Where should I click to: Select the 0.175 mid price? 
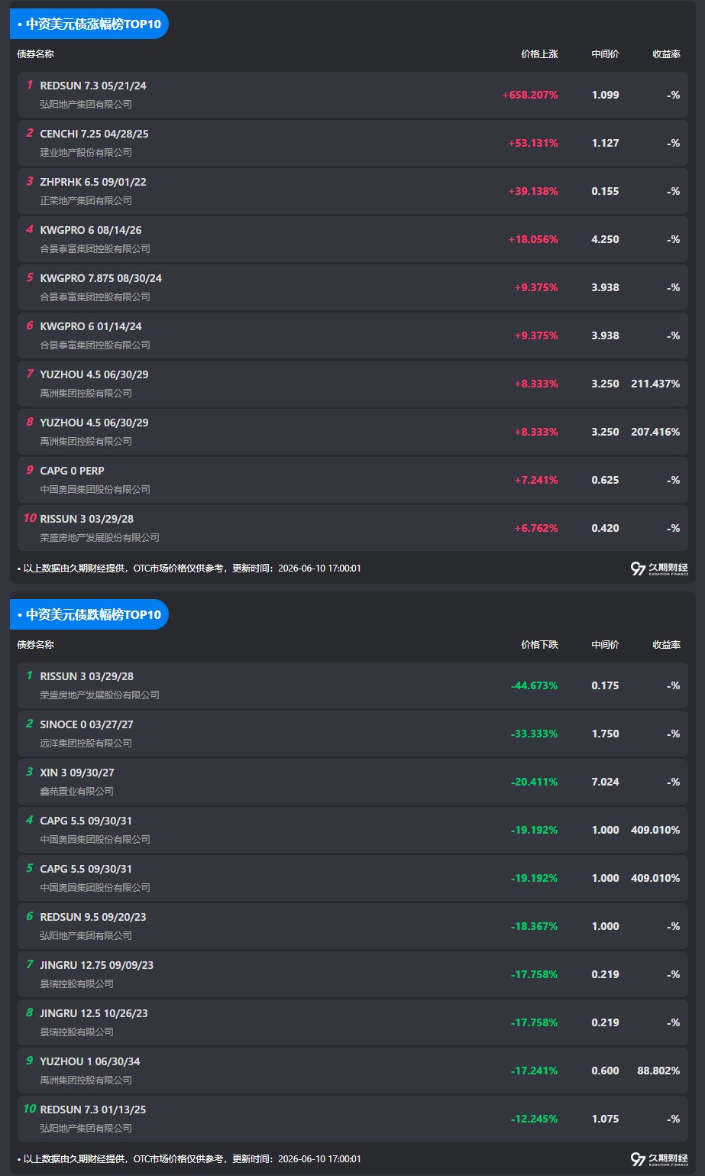pyautogui.click(x=605, y=685)
